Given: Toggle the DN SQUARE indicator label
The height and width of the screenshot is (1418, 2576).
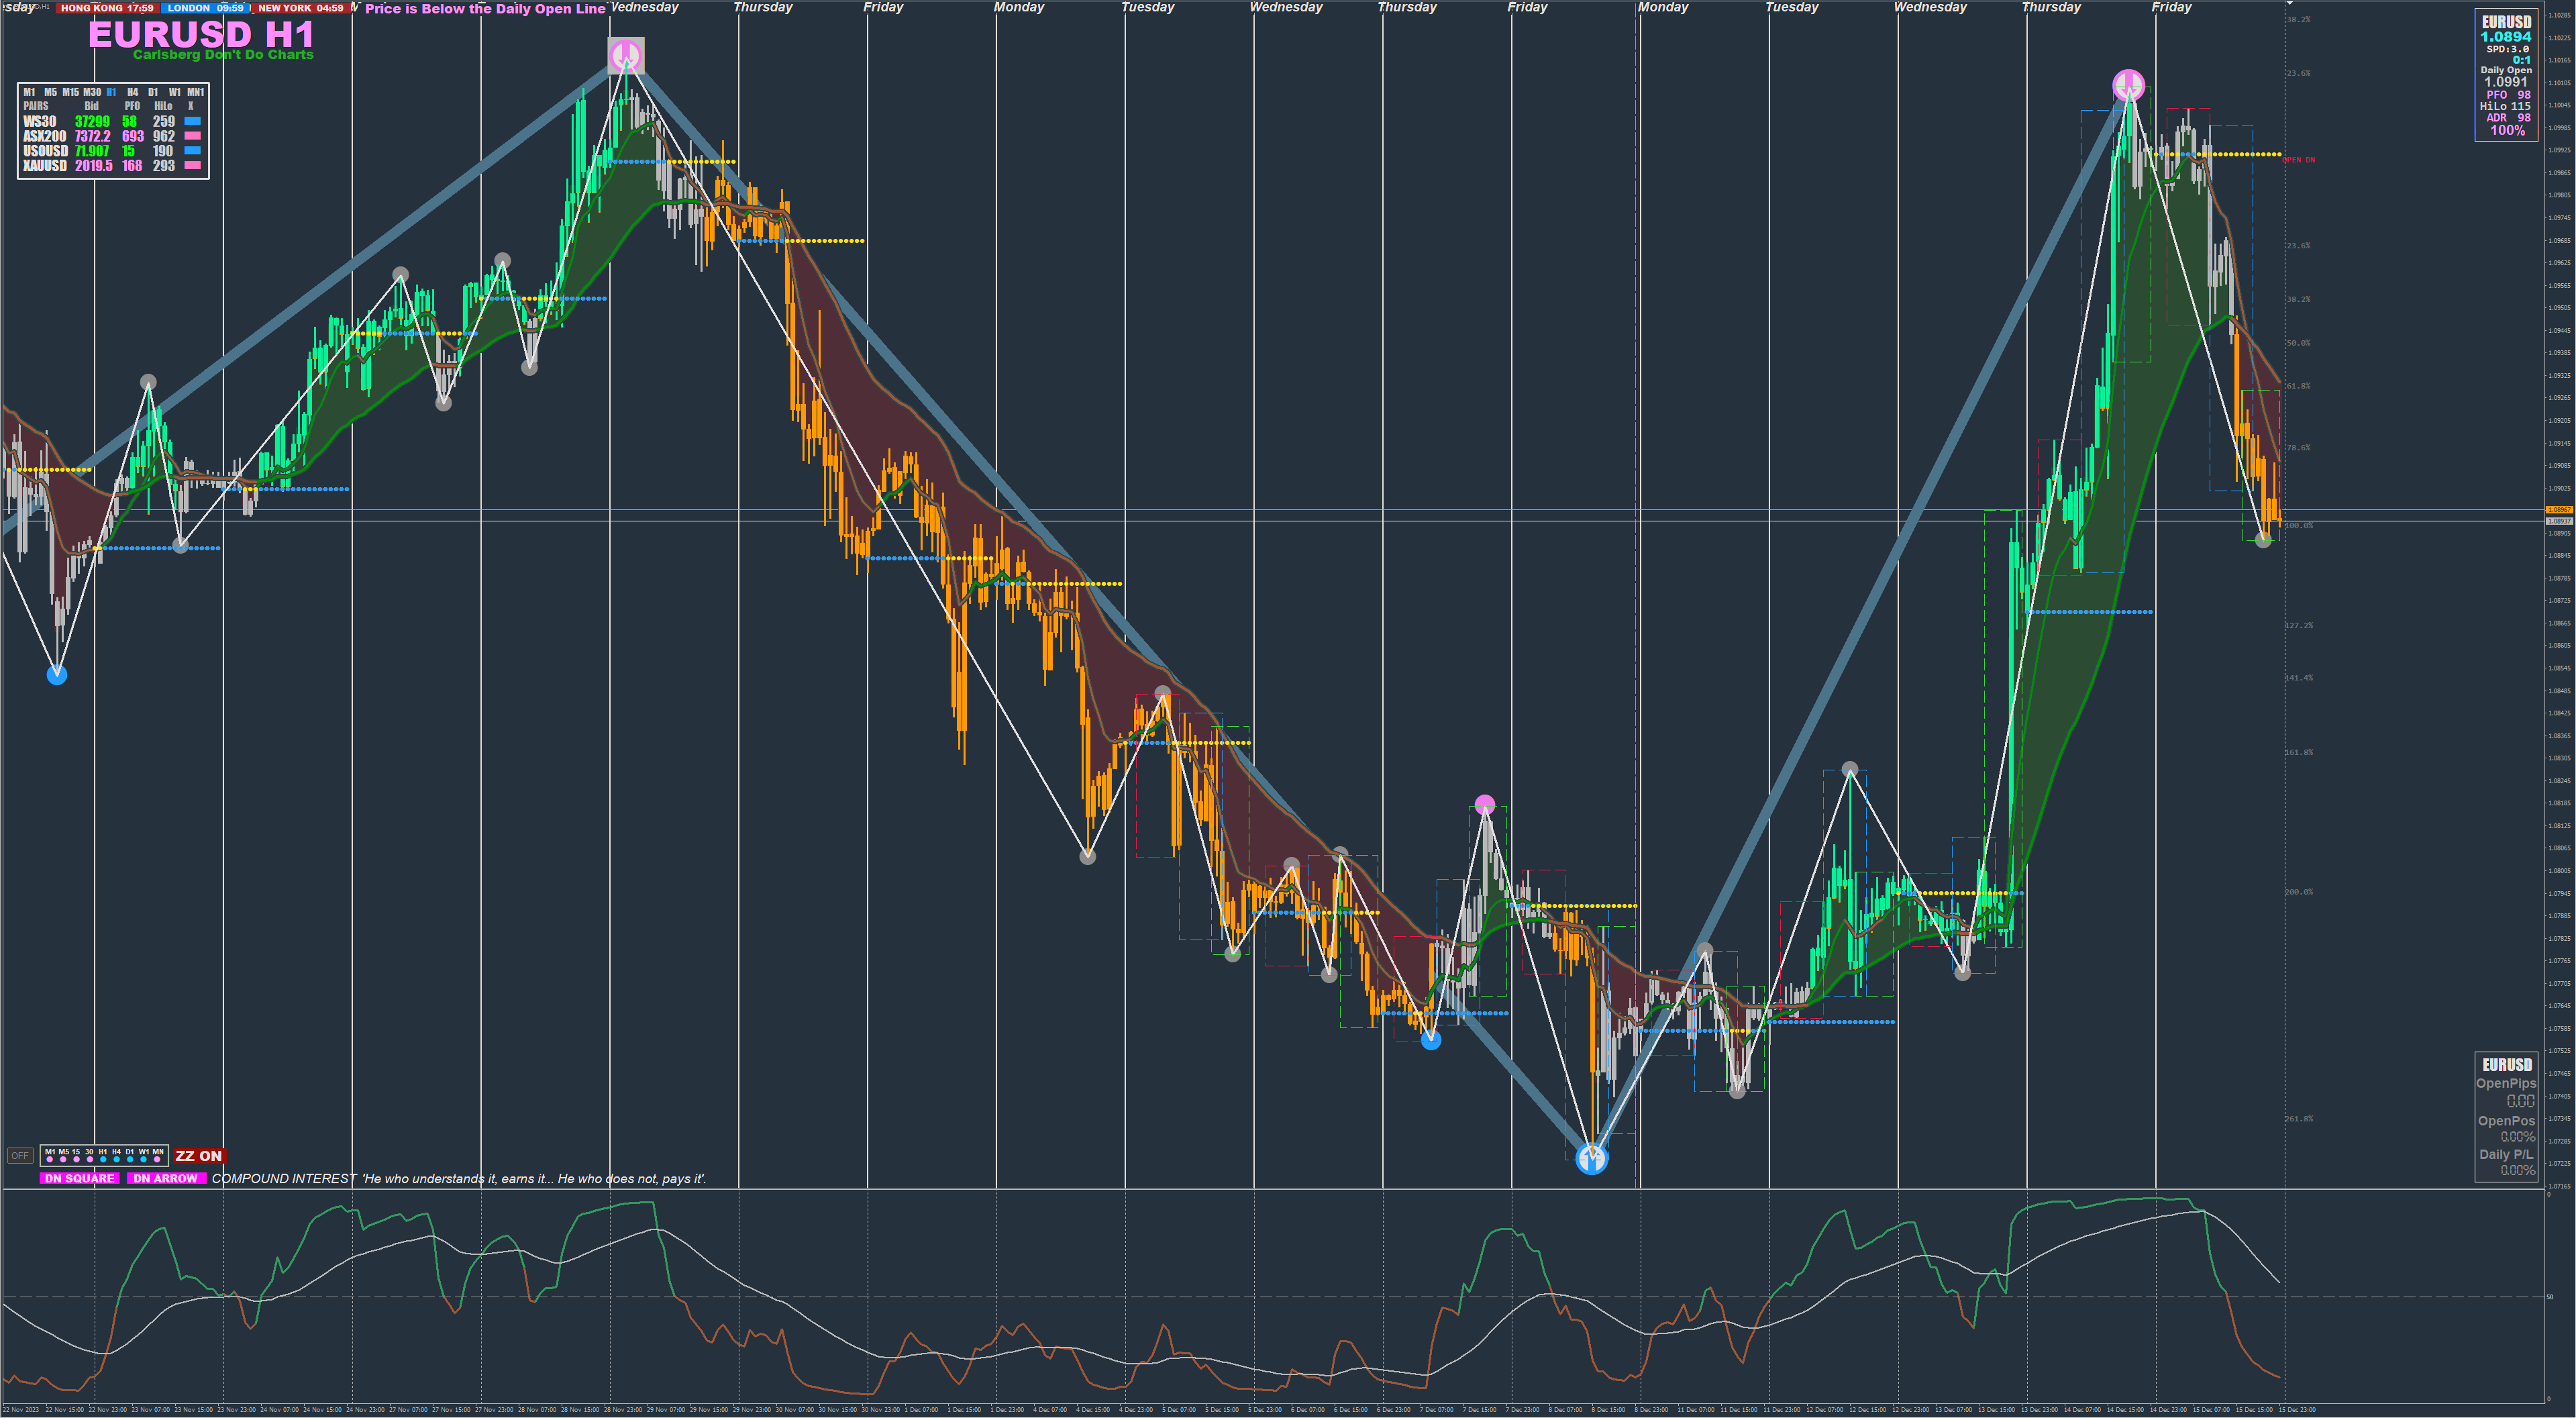Looking at the screenshot, I should [x=79, y=1178].
